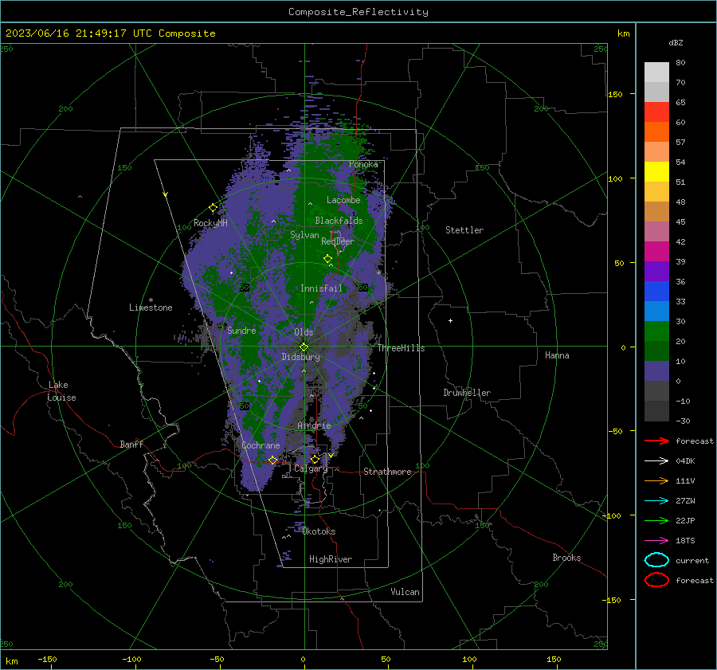
Task: Click the white 04DK arrow icon
Action: 656,460
